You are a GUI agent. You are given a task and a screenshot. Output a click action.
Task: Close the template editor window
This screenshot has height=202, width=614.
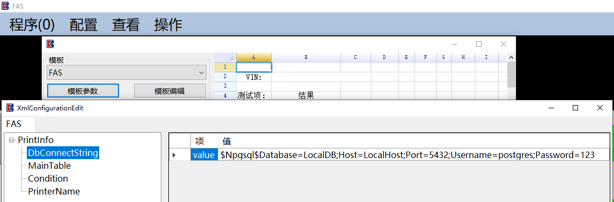click(x=504, y=44)
